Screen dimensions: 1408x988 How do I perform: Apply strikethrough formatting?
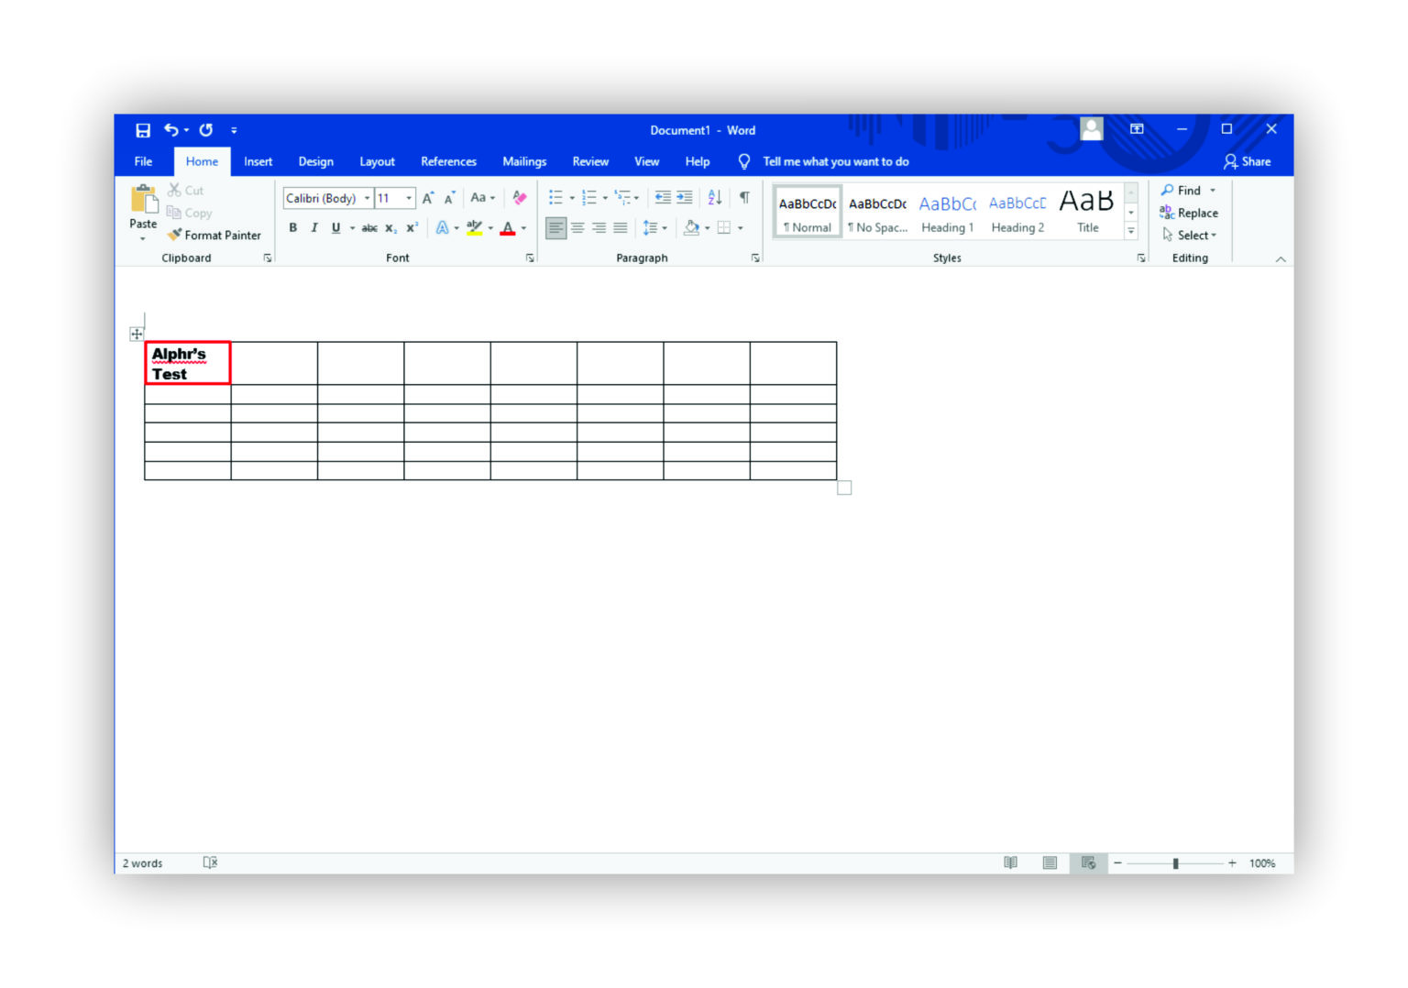(368, 227)
